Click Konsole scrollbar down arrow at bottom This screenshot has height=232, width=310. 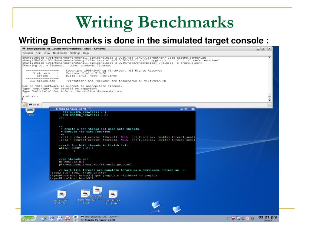[x=269, y=101]
